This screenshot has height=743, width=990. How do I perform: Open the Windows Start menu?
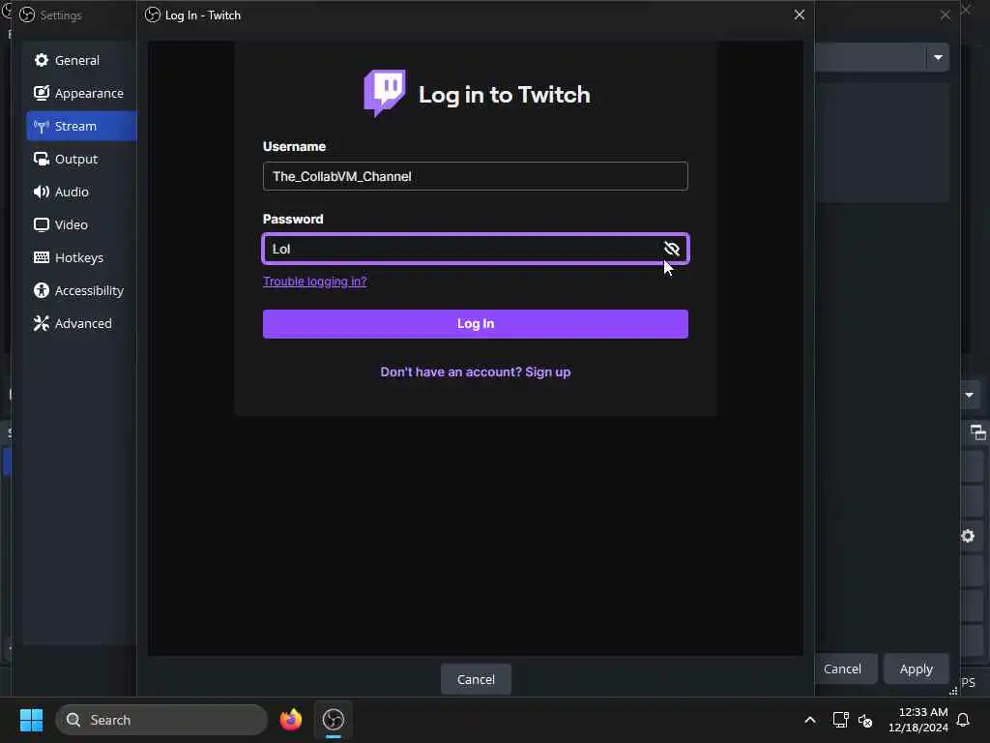(x=31, y=720)
